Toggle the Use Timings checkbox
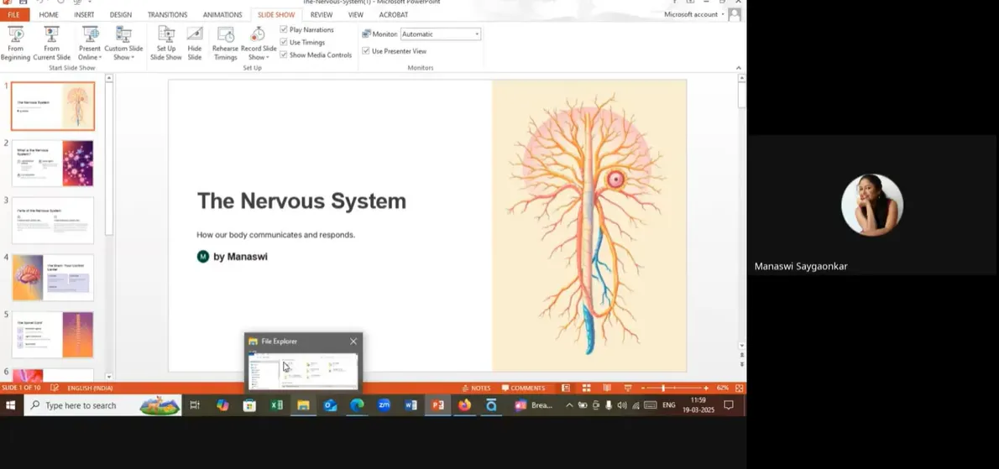Image resolution: width=999 pixels, height=469 pixels. click(284, 42)
